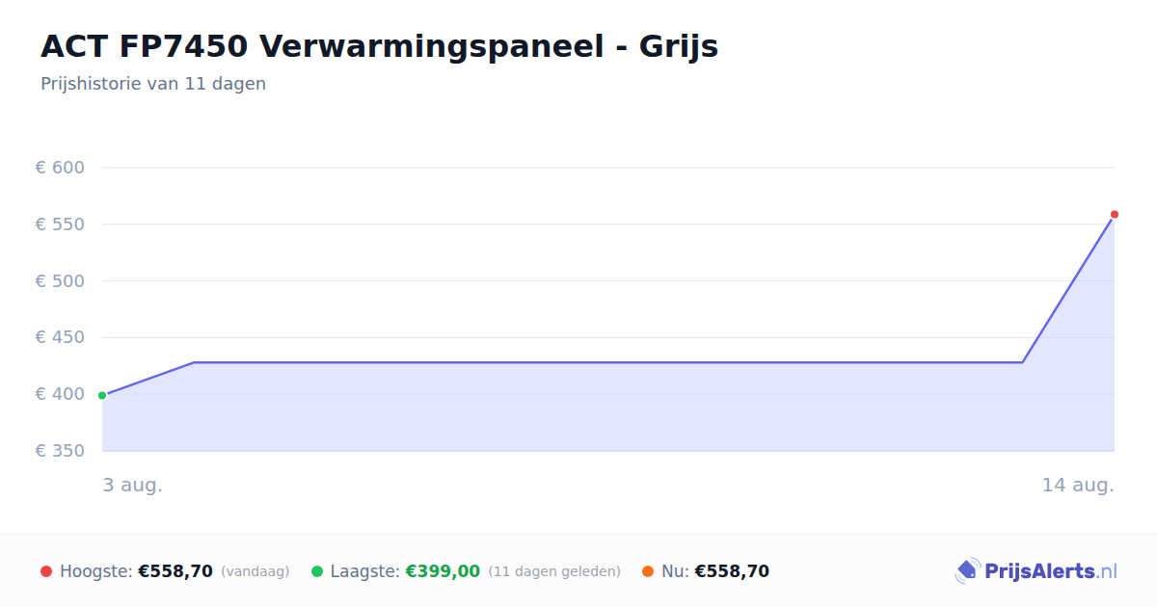Screen dimensions: 1157x607
Task: Select the € 550 axis label
Action: tap(60, 224)
